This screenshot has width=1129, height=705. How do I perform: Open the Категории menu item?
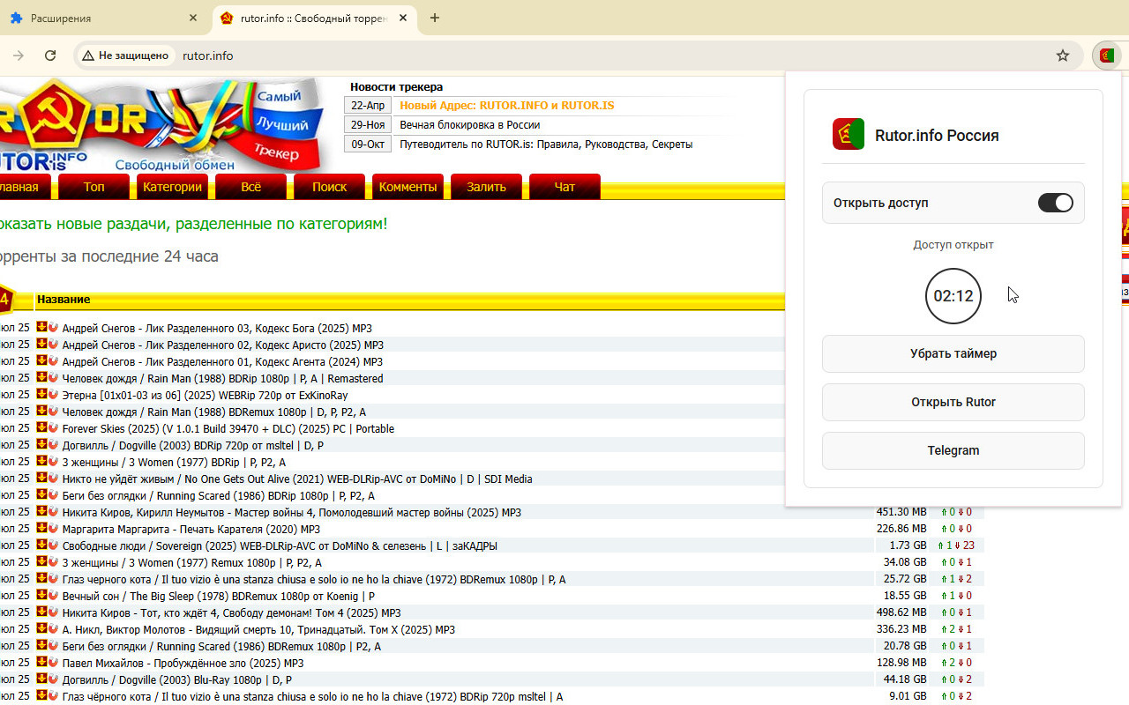pos(173,187)
